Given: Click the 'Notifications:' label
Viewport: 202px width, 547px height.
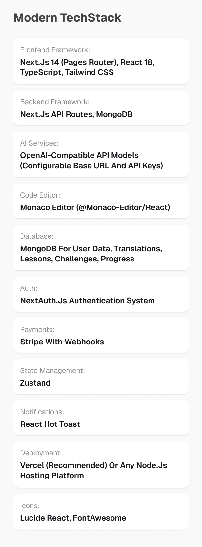Looking at the screenshot, I should (x=42, y=412).
